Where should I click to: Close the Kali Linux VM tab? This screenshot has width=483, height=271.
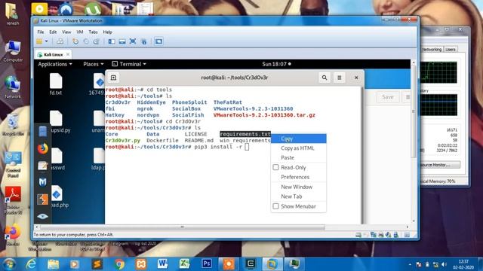[x=68, y=54]
